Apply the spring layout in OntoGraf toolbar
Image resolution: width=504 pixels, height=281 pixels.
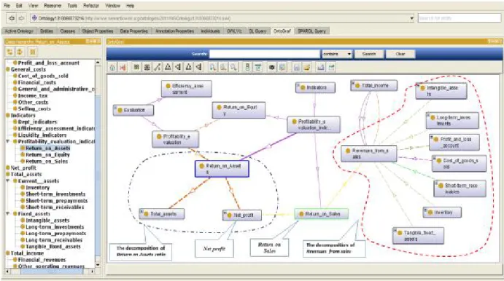158,67
